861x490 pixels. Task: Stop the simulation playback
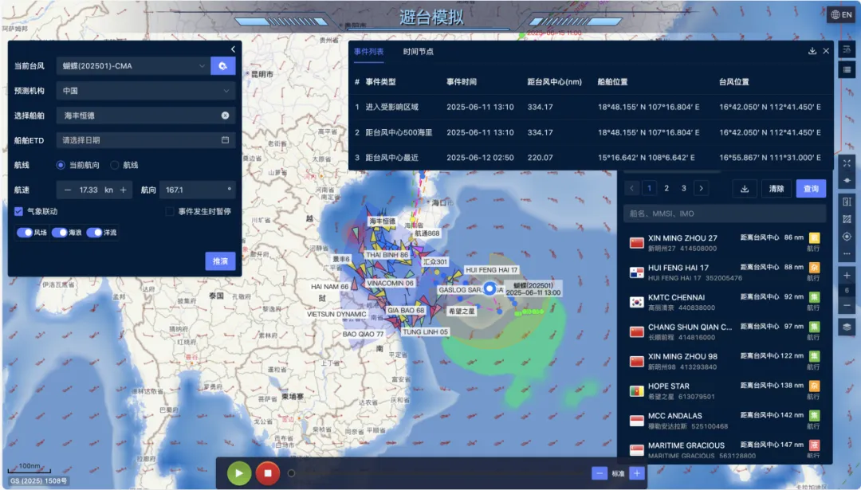tap(267, 473)
